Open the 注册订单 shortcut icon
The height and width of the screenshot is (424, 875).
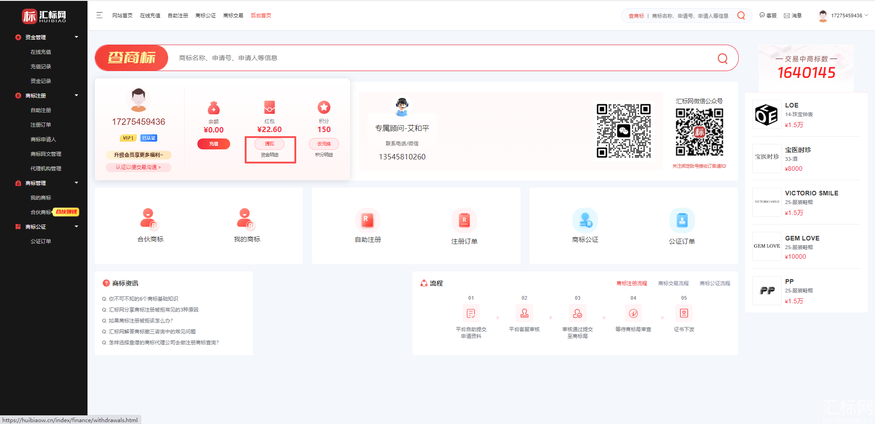464,220
